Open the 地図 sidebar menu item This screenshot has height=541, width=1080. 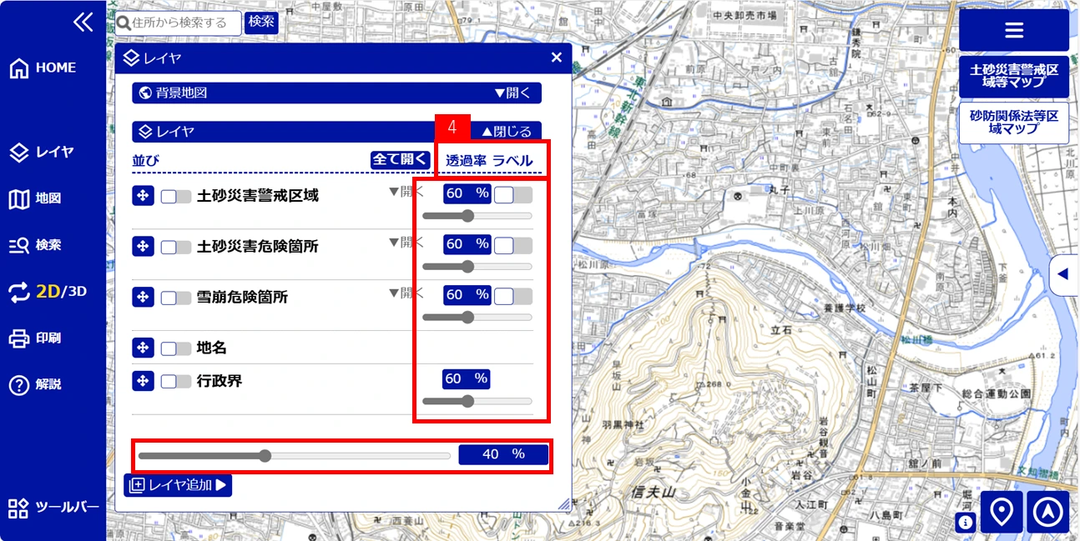coord(35,199)
